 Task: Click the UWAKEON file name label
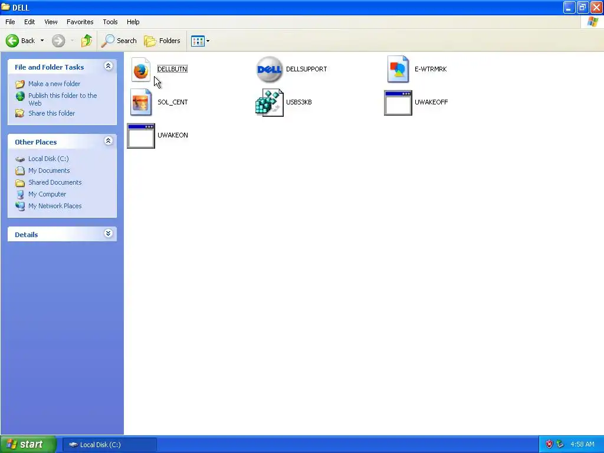pos(173,135)
